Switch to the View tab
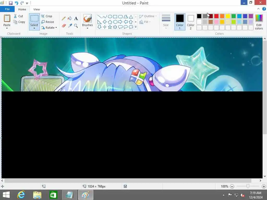 pyautogui.click(x=37, y=9)
